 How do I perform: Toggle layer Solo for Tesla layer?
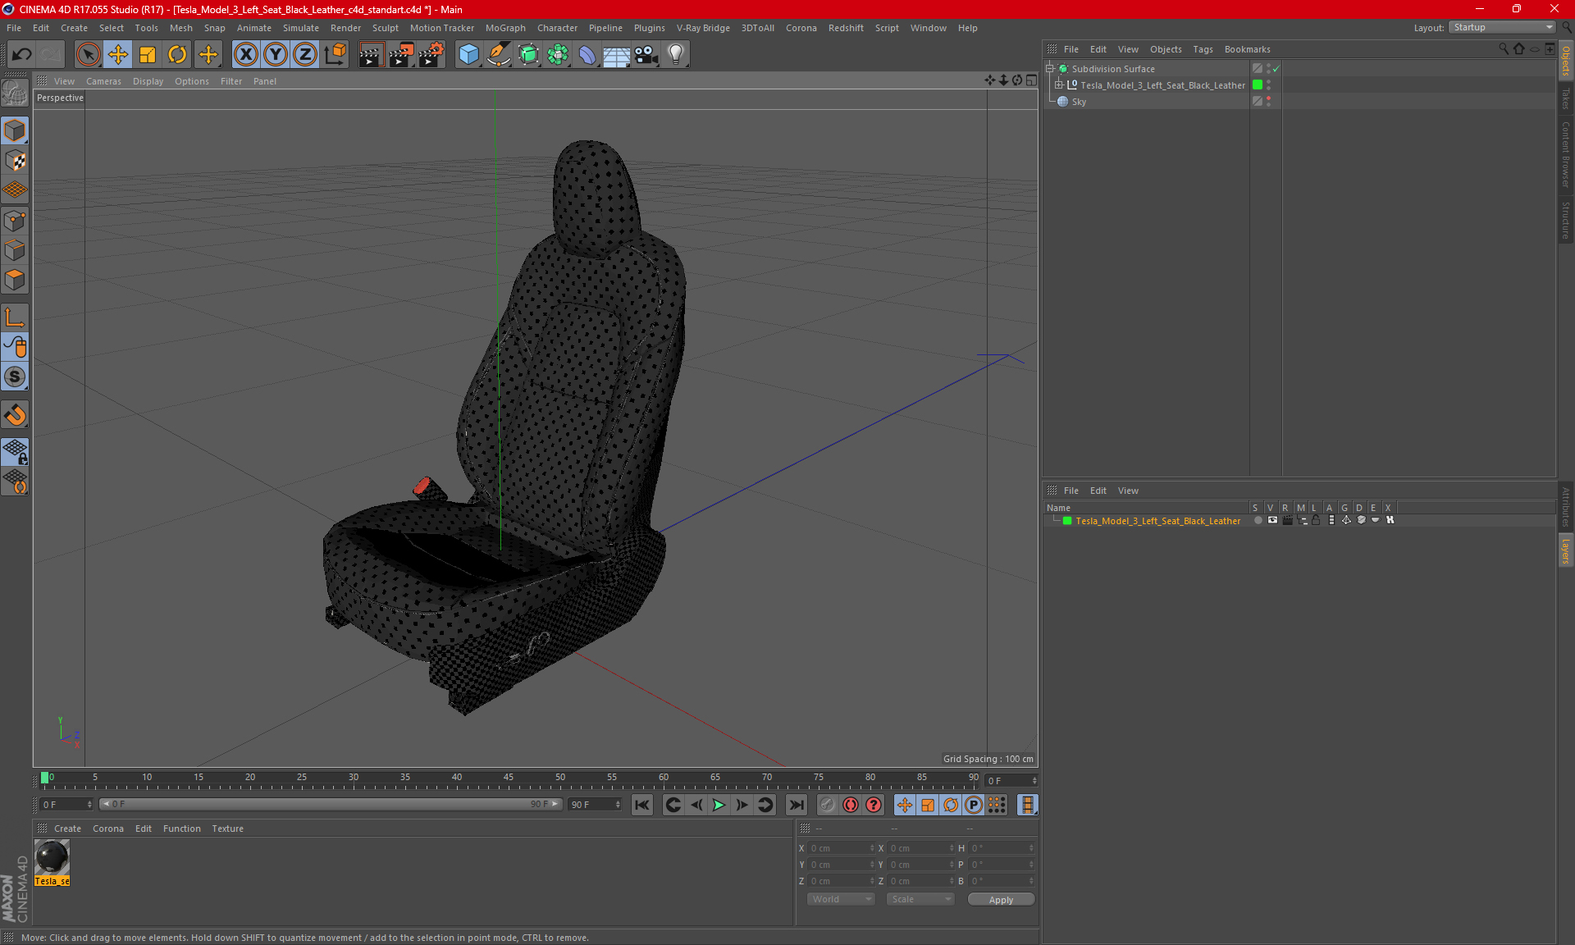(x=1258, y=520)
